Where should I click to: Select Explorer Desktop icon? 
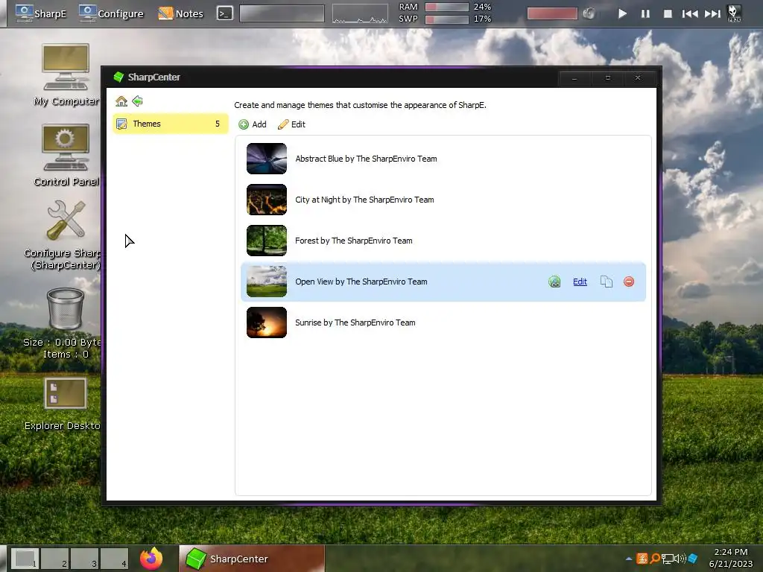[x=65, y=404]
